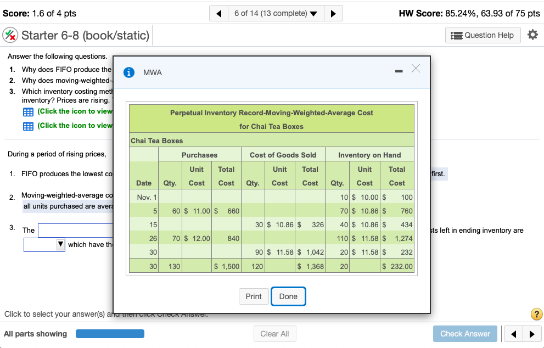Click 'Purchases' column header
Viewport: 544px width, 348px height.
(x=199, y=155)
